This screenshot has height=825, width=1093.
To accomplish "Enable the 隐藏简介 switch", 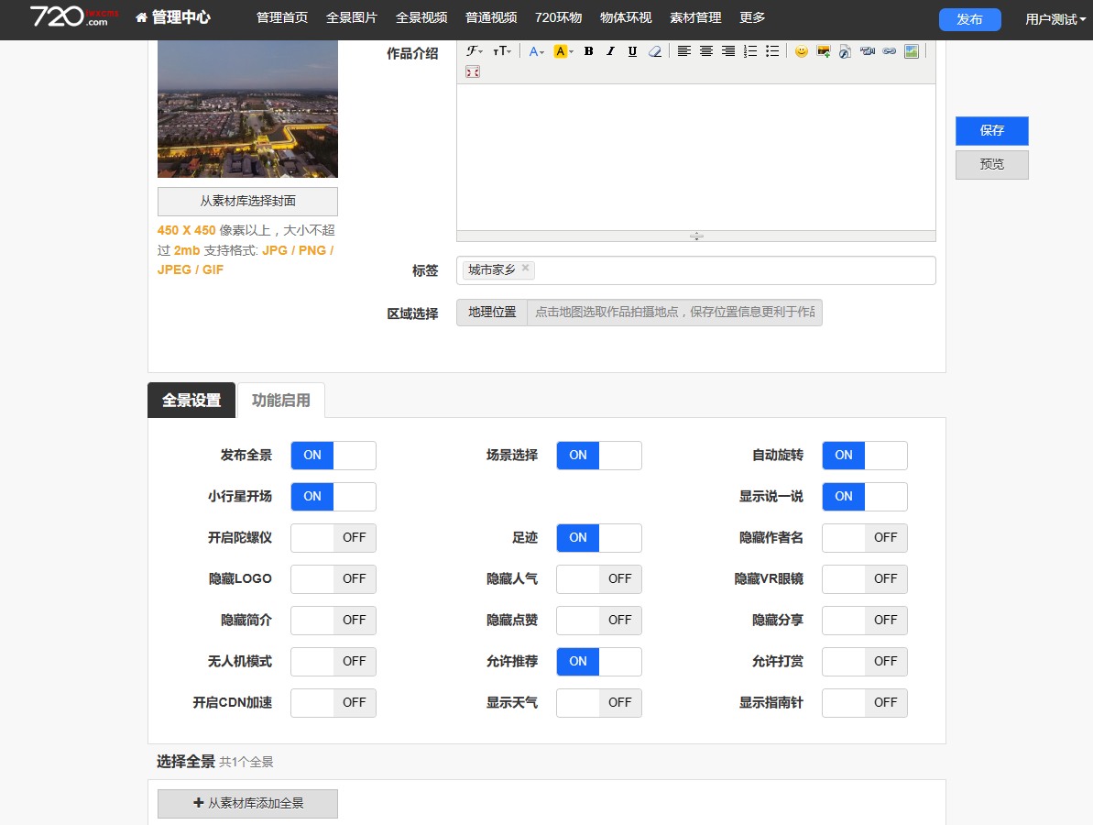I will pos(333,620).
